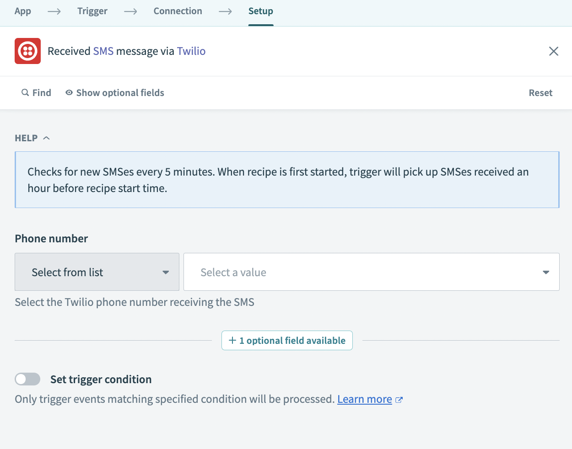Click the arrow on phone value field
Screen dimensions: 572x449
pos(545,273)
